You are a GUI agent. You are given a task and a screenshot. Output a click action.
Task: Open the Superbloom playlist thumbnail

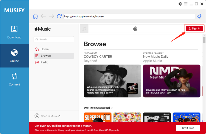pos(98,117)
